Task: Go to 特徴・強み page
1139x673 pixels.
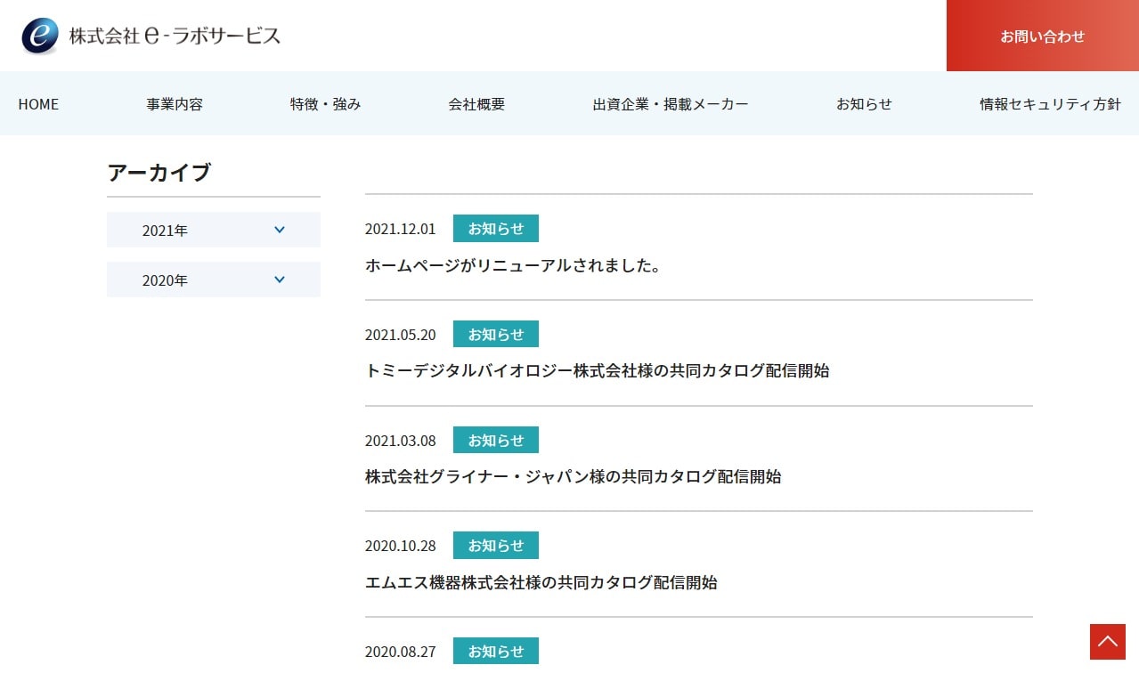Action: point(326,104)
